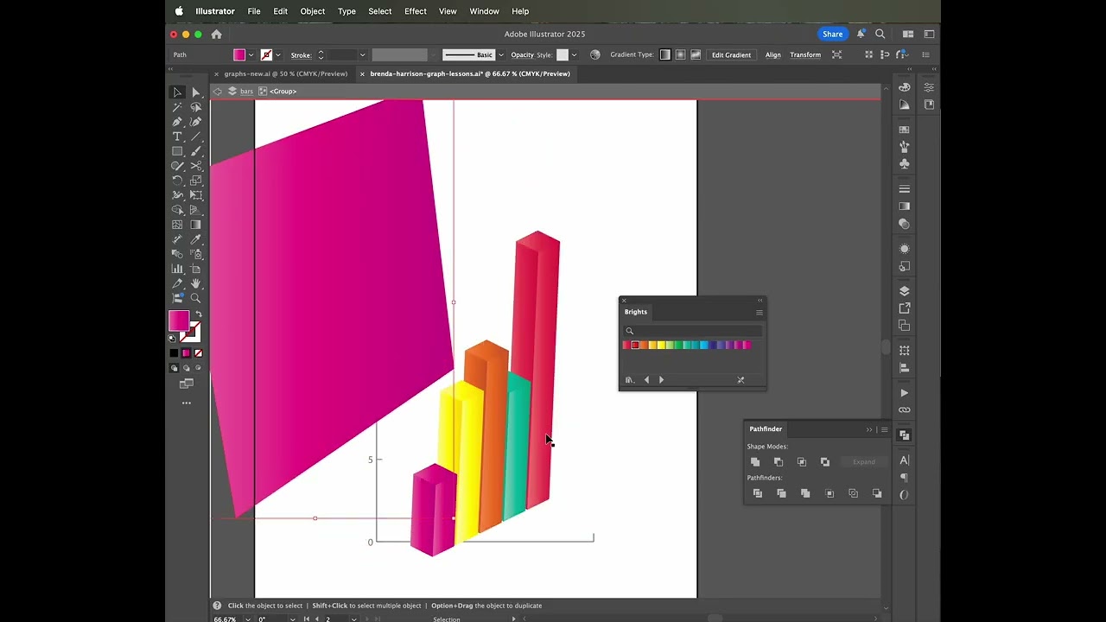Select the Paintbrush tool
This screenshot has width=1106, height=622.
point(196,151)
